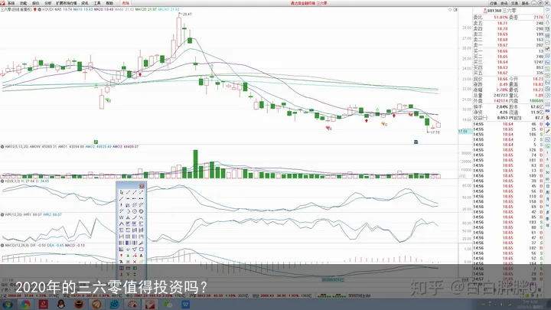Click the 服务 button at top right
Viewport: 551px width, 310px height.
click(525, 3)
